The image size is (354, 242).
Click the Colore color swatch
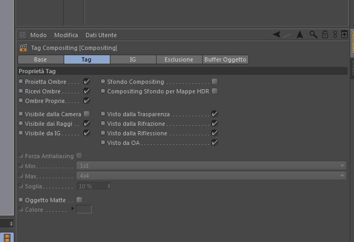tap(84, 210)
